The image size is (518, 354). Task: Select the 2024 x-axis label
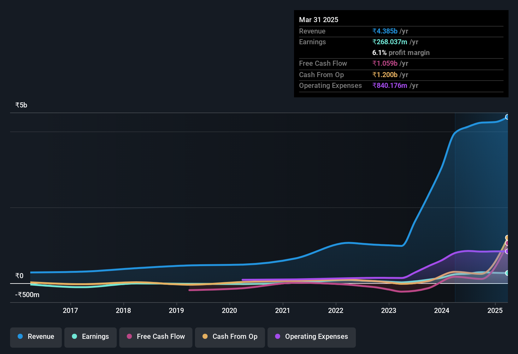tap(442, 310)
